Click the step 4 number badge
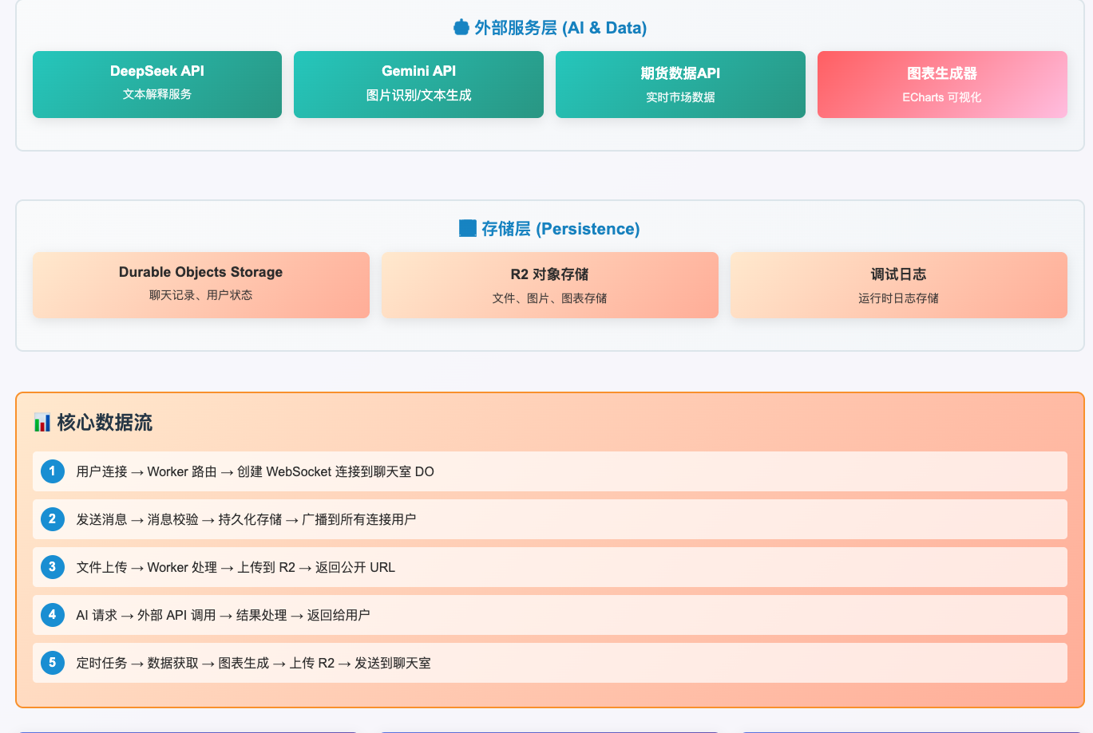Image resolution: width=1093 pixels, height=733 pixels. pos(53,615)
